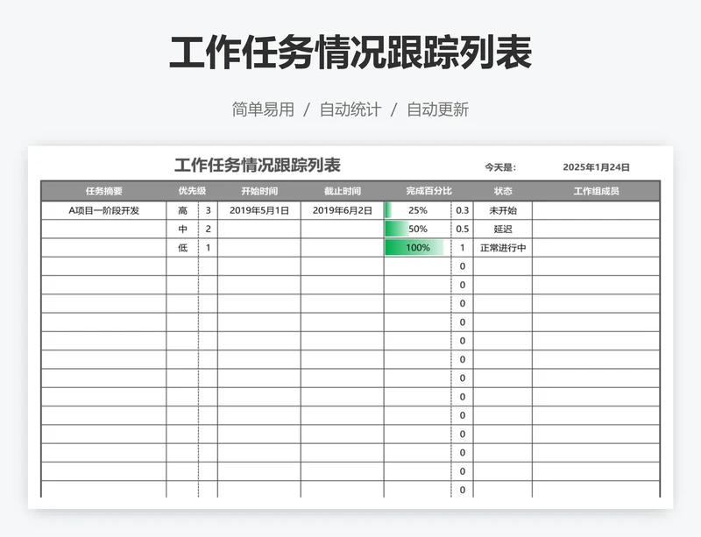Select the deadline 2019年6月2日
701x537 pixels.
click(x=343, y=210)
